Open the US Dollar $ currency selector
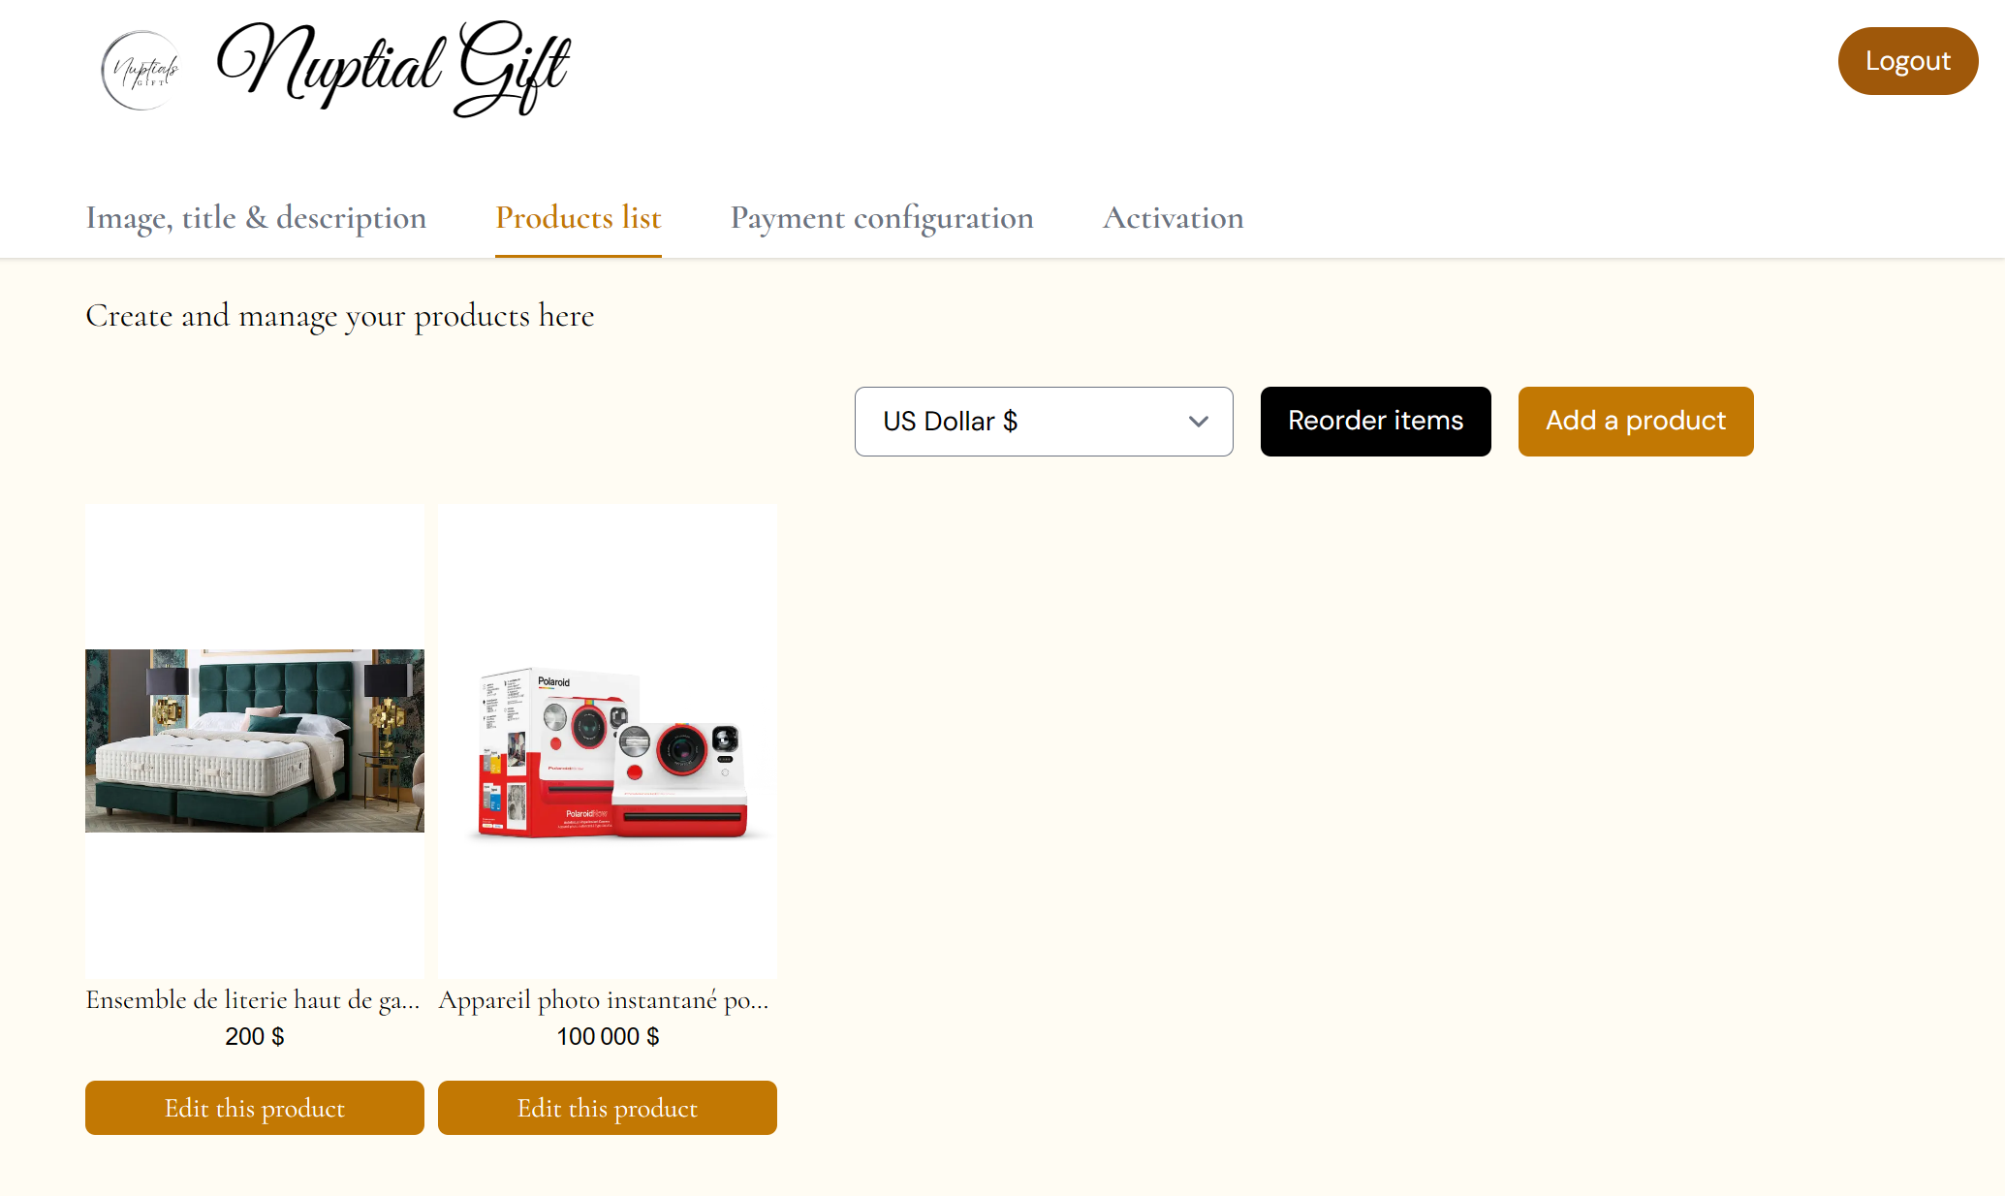 [x=1044, y=422]
